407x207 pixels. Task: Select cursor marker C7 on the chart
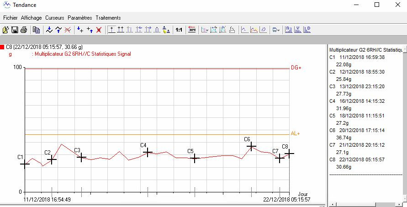click(280, 158)
